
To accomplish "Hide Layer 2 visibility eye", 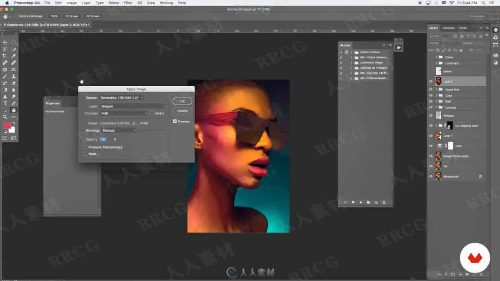I will point(431,82).
